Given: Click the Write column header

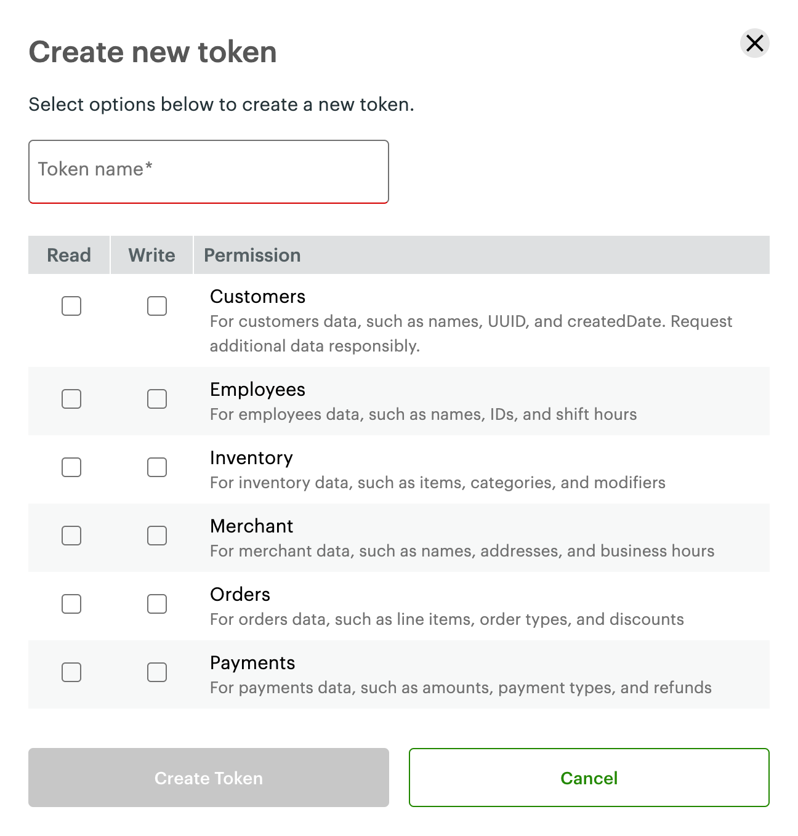Looking at the screenshot, I should (151, 255).
